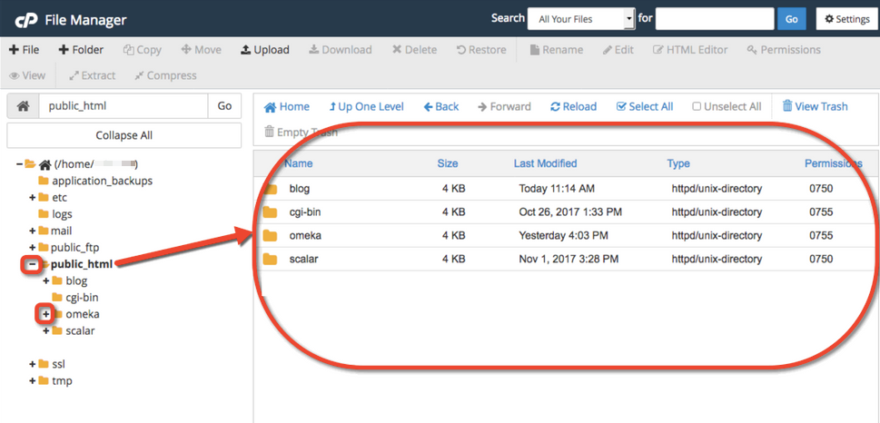The width and height of the screenshot is (880, 423).
Task: Select public_html in folder tree
Action: coord(81,264)
